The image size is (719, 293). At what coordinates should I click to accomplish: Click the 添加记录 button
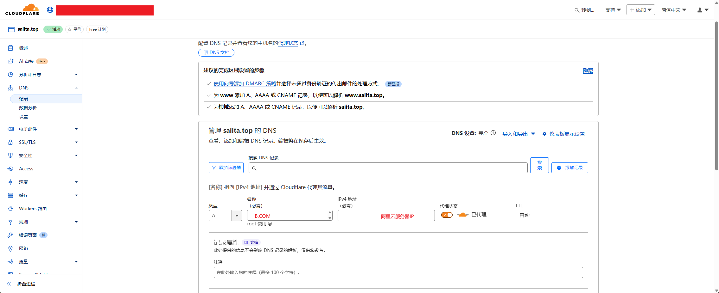569,168
